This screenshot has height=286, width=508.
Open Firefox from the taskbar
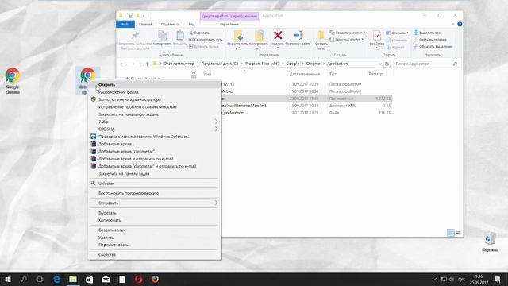(155, 279)
